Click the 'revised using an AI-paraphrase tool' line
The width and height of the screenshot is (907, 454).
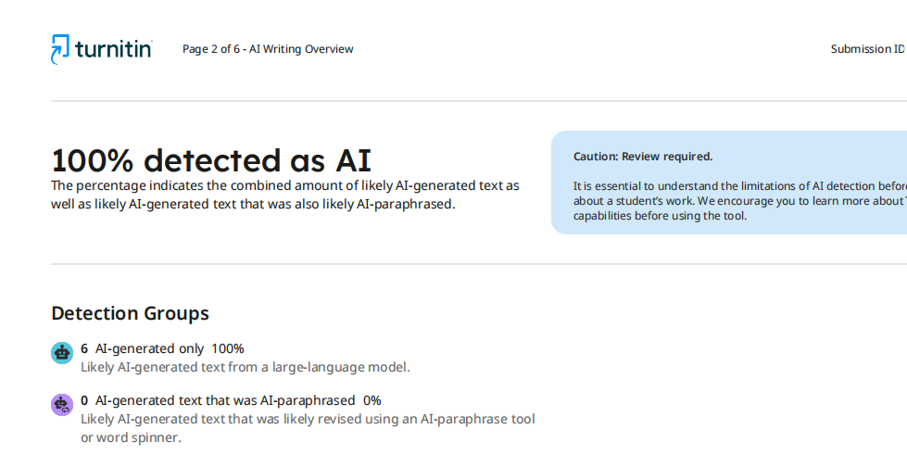(x=308, y=419)
